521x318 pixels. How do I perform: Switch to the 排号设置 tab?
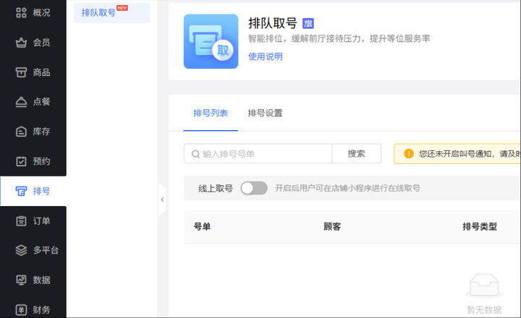[265, 113]
